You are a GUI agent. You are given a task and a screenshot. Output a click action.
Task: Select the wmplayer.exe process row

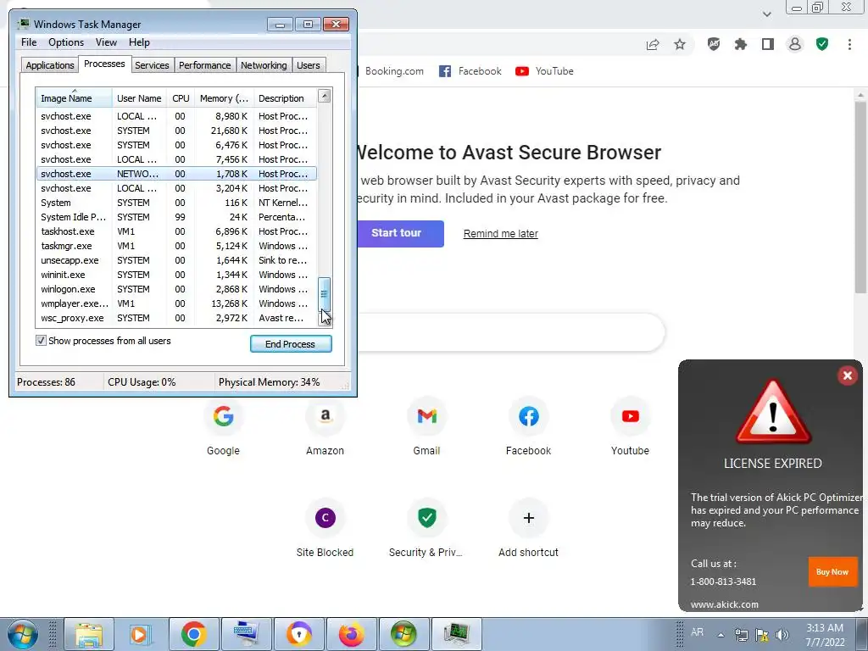(x=176, y=303)
